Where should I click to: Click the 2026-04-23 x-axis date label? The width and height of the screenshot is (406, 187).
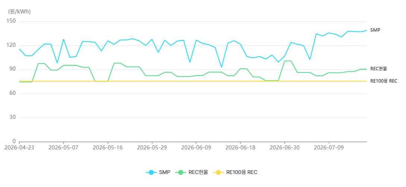19,148
